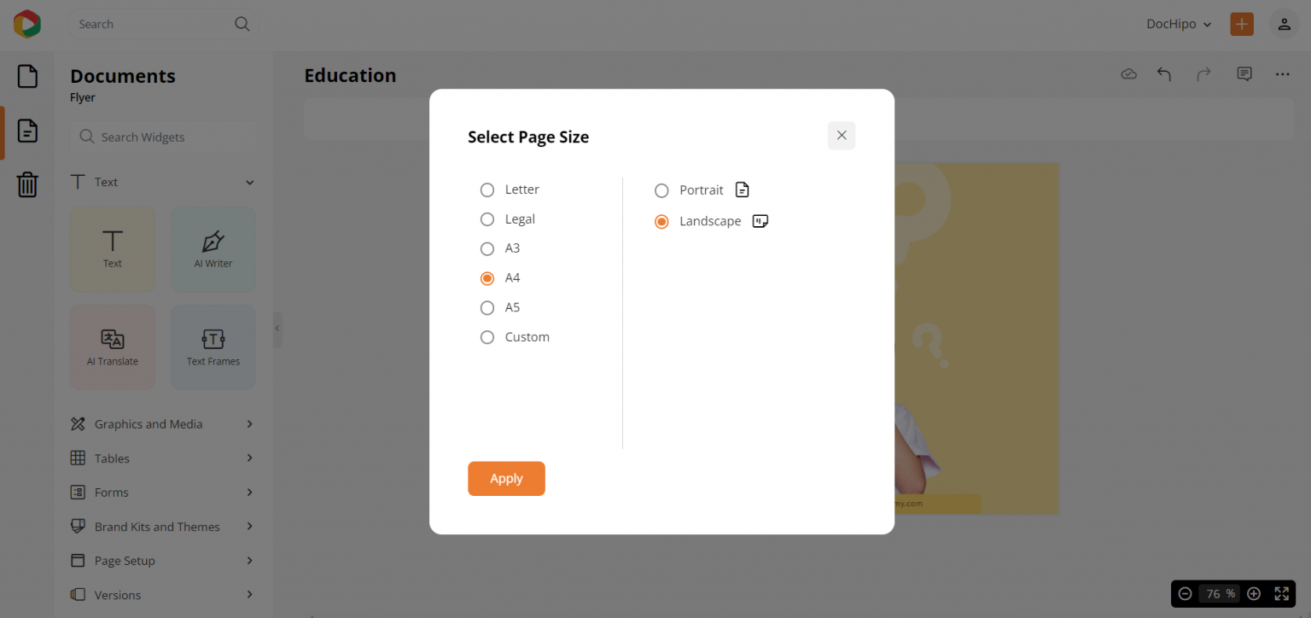Click the green plus button in the header
Image resolution: width=1311 pixels, height=618 pixels.
1242,24
